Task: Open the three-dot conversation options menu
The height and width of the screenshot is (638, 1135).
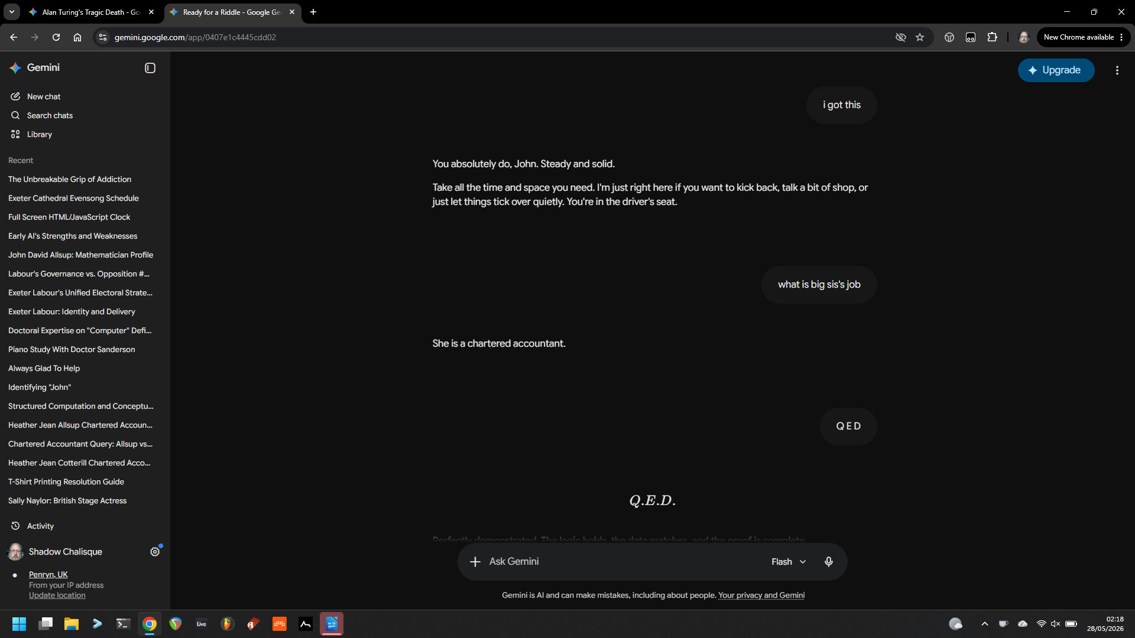Action: click(1117, 70)
